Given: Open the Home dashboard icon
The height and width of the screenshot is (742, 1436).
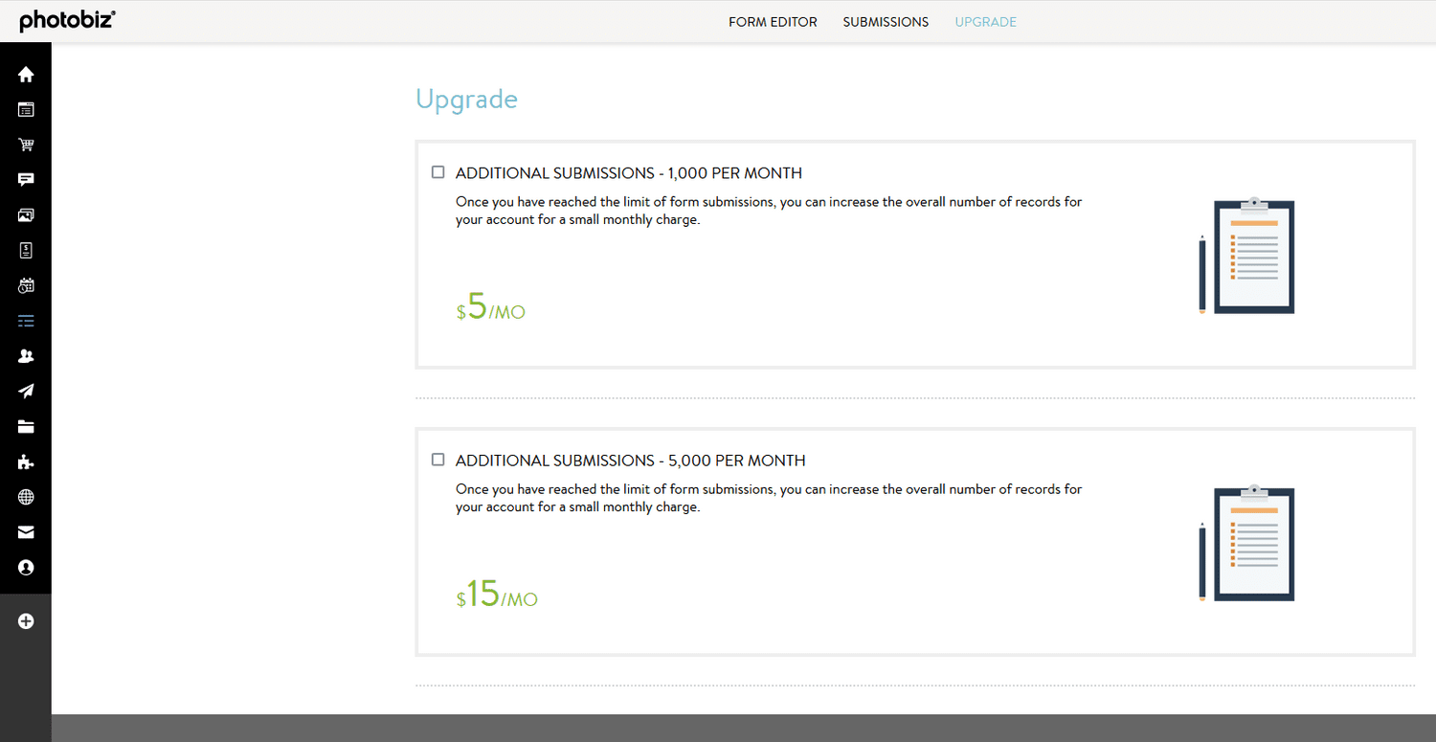Looking at the screenshot, I should point(26,74).
